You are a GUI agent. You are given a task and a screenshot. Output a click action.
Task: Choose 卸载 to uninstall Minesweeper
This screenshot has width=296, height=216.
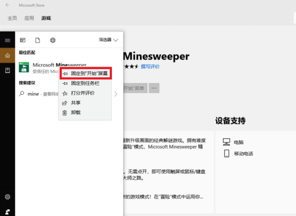(x=76, y=112)
